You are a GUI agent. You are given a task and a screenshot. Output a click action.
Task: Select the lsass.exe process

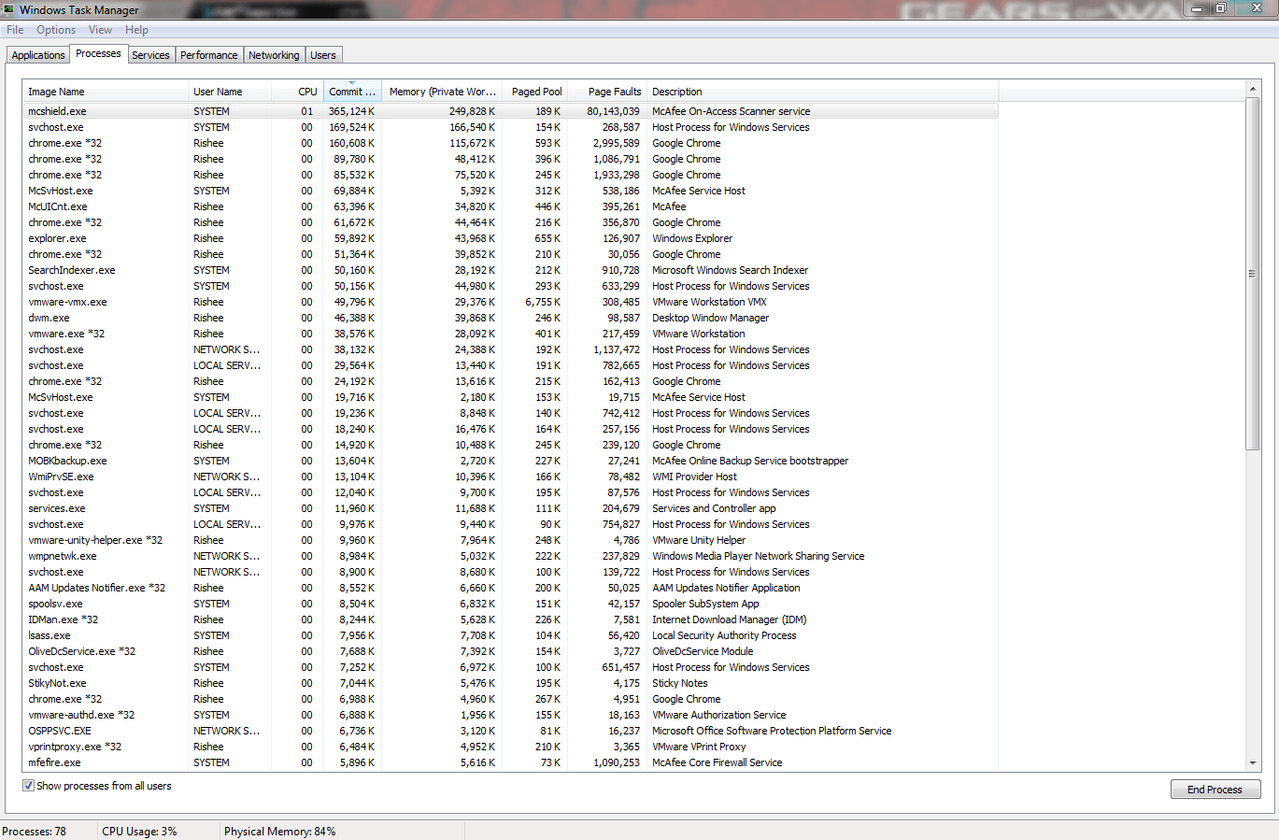click(x=510, y=635)
